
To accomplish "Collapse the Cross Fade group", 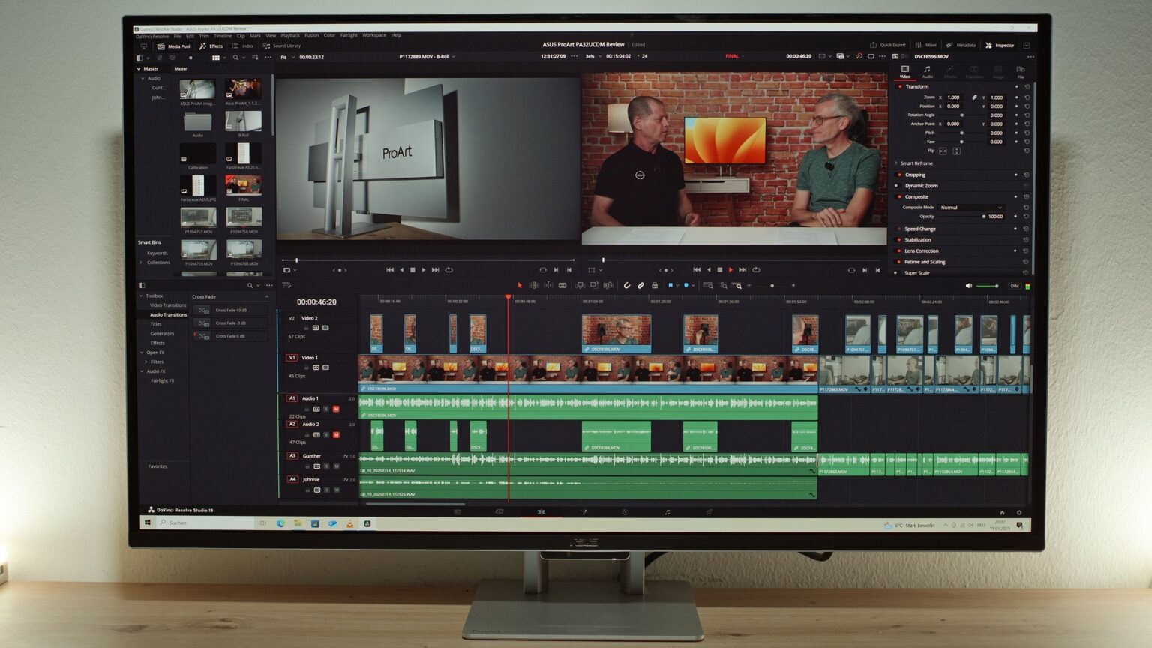I will click(x=267, y=296).
